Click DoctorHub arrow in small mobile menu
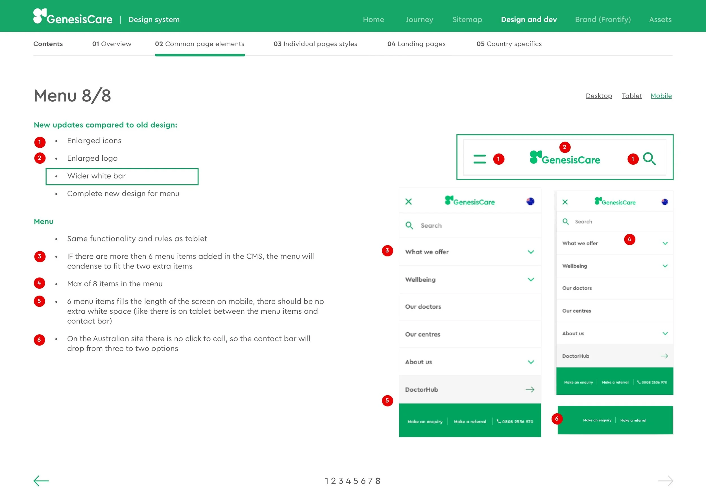 click(664, 356)
